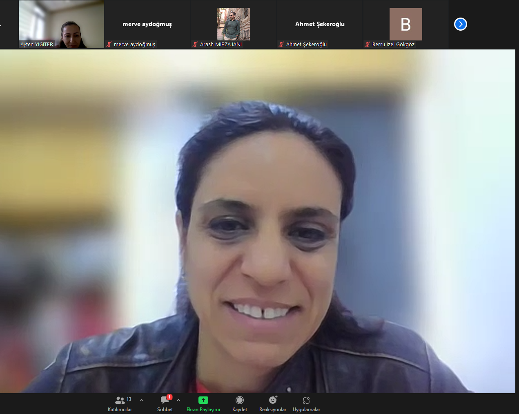The width and height of the screenshot is (519, 414).
Task: Click muted mic icon of Berru İzel Gökgöz
Action: point(368,44)
